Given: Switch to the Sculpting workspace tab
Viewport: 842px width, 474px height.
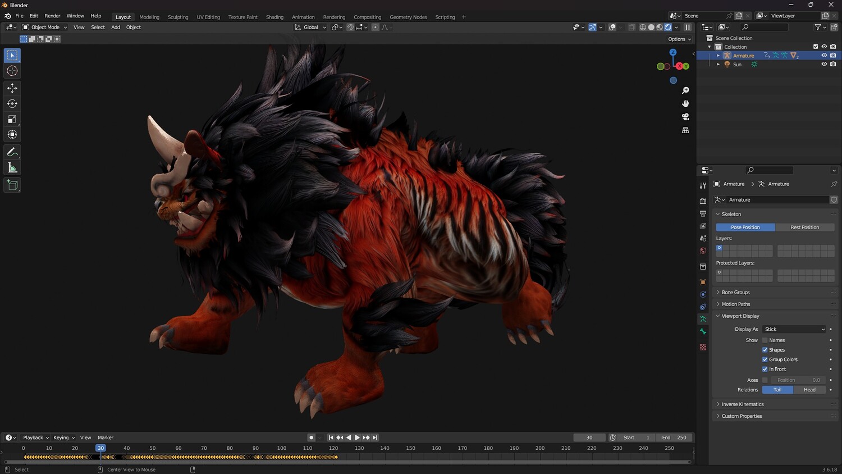Looking at the screenshot, I should coord(178,17).
